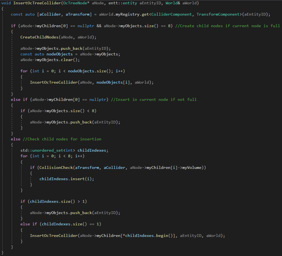
Task: Click "push_back" in the line above nodeObjects declaration
Action: pyautogui.click(x=72, y=48)
